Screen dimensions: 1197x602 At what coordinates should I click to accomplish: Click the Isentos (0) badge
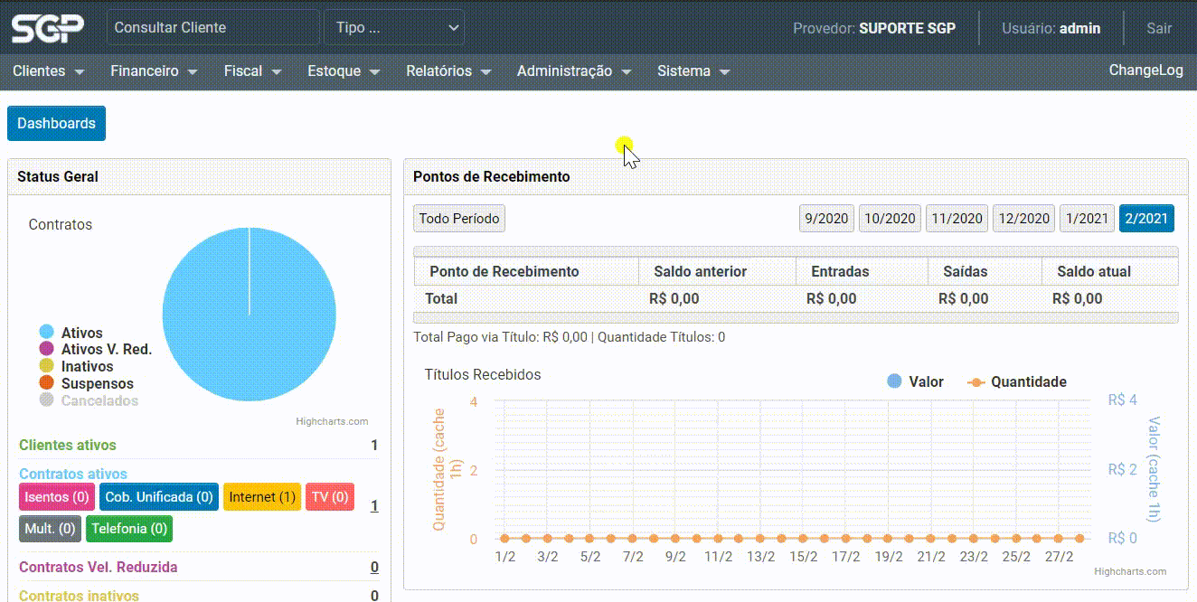tap(57, 497)
